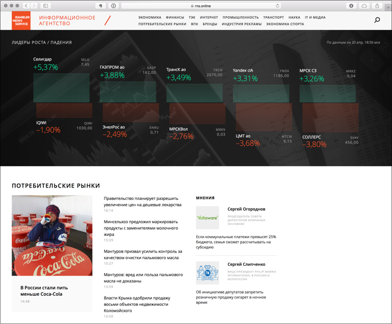
Task: Open the site search magnifier icon
Action: point(377,20)
